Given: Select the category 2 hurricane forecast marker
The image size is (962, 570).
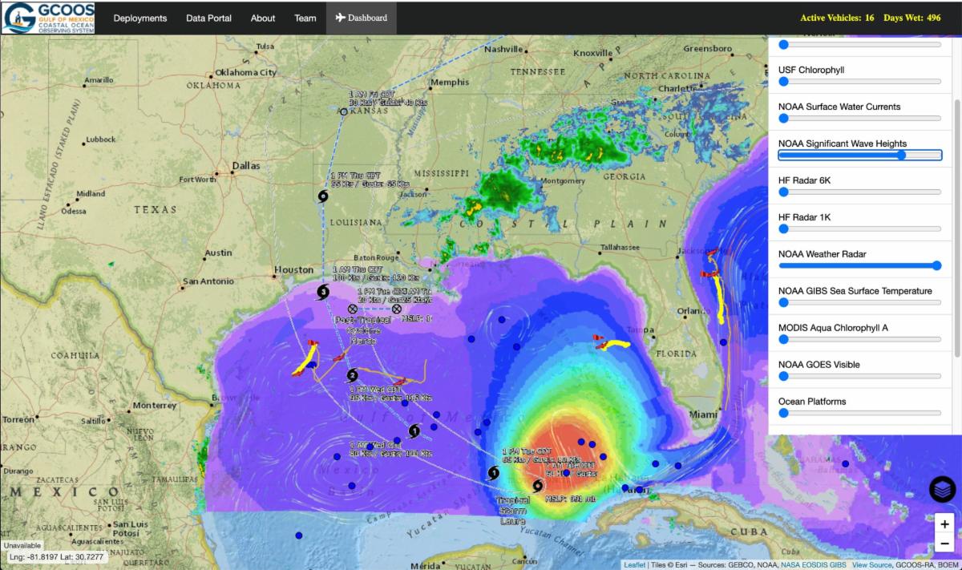Looking at the screenshot, I should pos(352,375).
